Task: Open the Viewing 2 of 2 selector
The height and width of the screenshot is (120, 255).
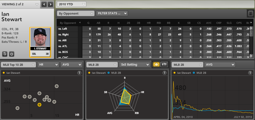Action: click(20, 4)
